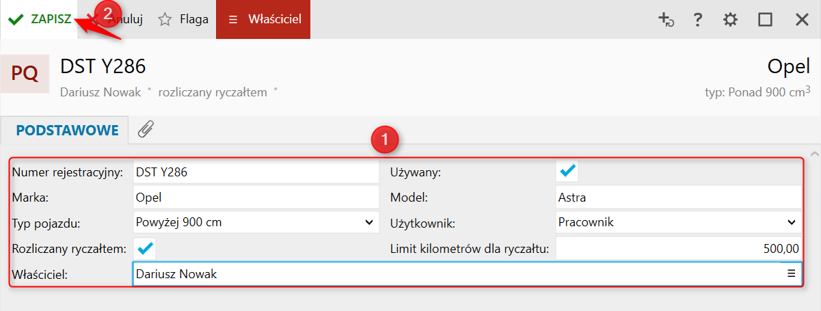This screenshot has height=311, width=821.
Task: Click the star Flaga icon
Action: (x=165, y=20)
